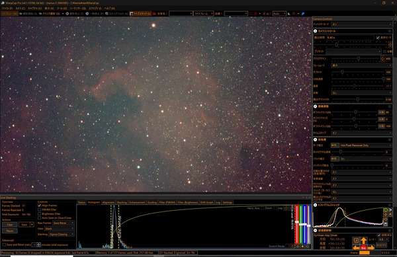Click the blue icon at the toolbar's end
The image size is (397, 257).
[303, 14]
